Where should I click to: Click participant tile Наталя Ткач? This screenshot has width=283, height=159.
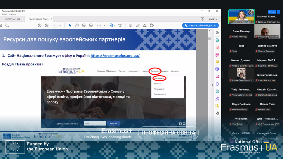click(267, 104)
